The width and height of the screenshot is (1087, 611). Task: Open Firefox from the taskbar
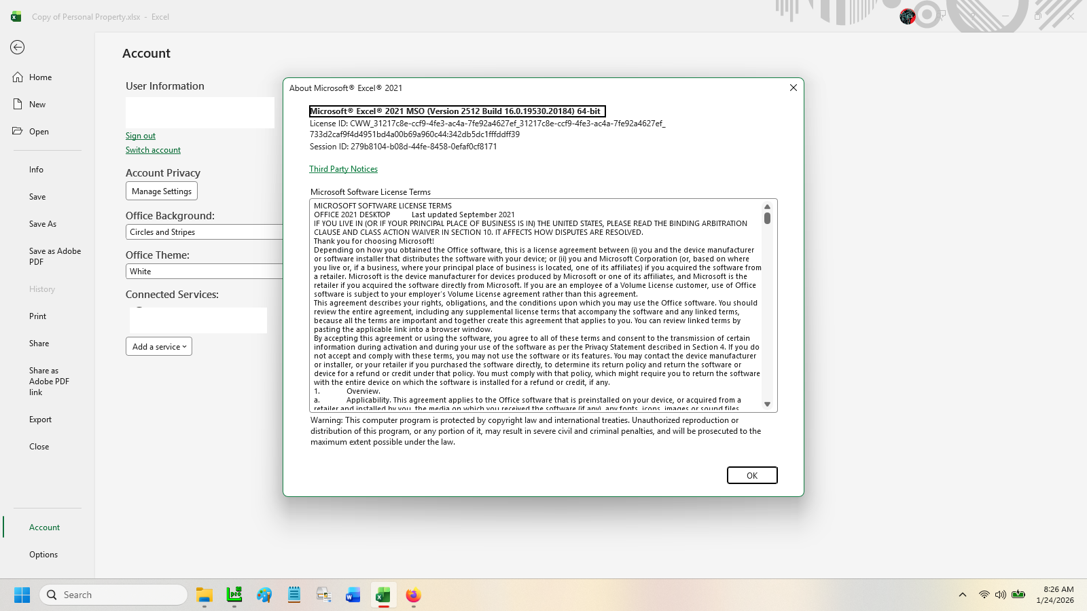[413, 595]
